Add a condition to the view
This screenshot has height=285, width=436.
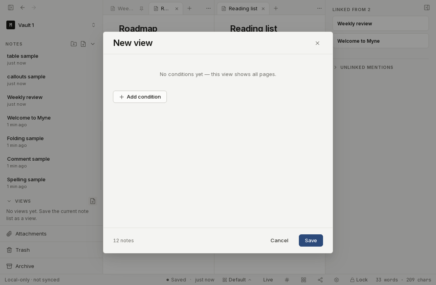tap(140, 97)
